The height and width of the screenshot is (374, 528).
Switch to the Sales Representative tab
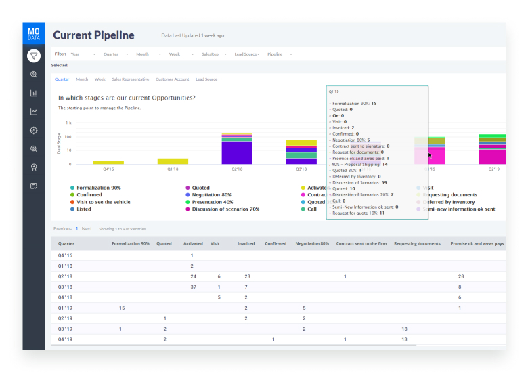[x=131, y=79]
